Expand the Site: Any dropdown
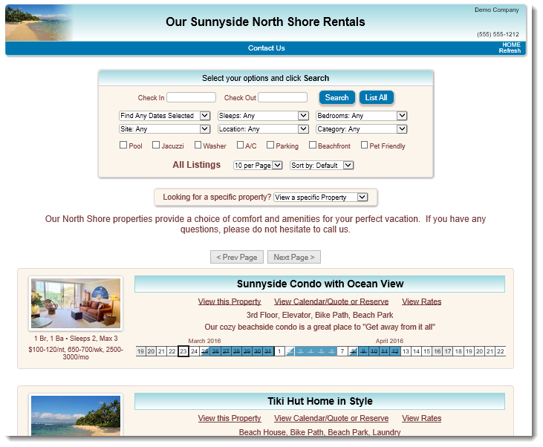 pyautogui.click(x=164, y=129)
